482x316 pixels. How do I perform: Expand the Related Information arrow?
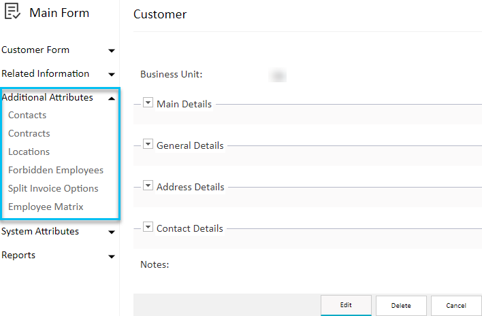point(112,74)
